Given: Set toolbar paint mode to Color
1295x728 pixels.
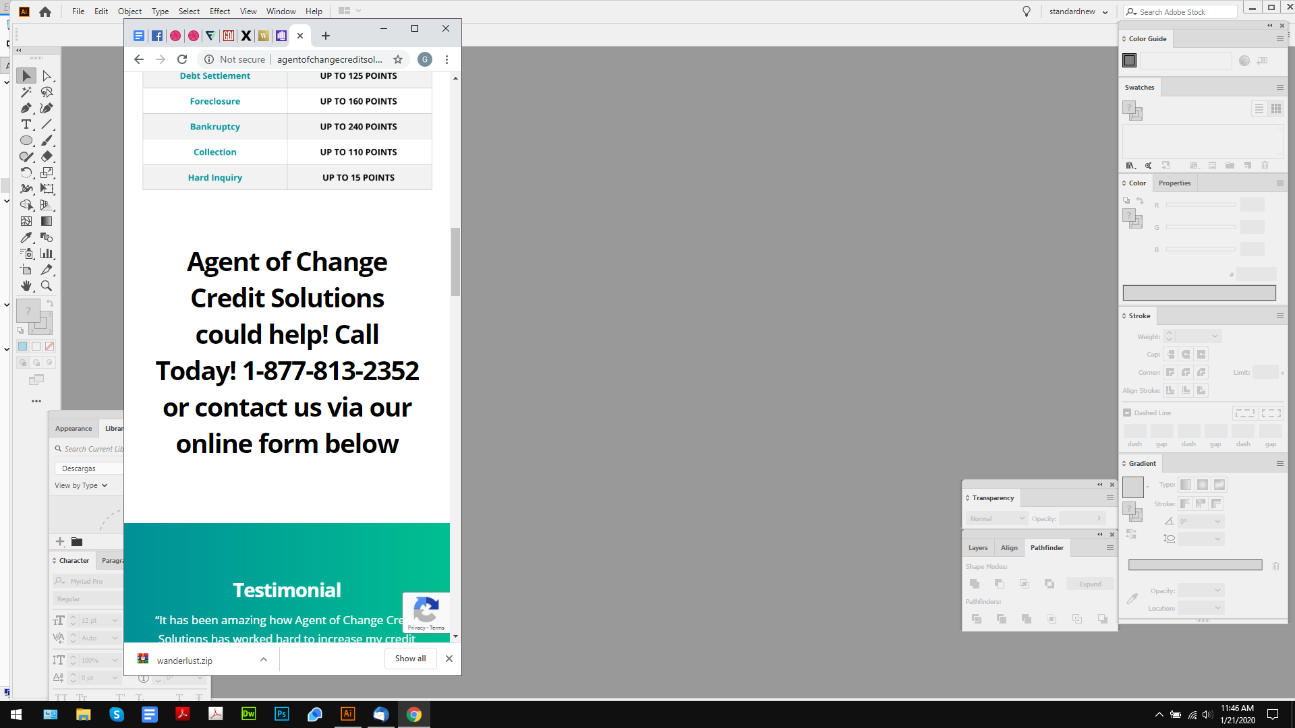Looking at the screenshot, I should tap(23, 346).
